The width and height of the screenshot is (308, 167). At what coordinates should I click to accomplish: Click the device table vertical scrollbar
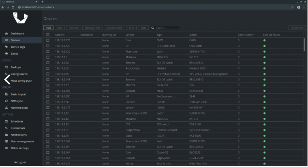pyautogui.click(x=304, y=45)
